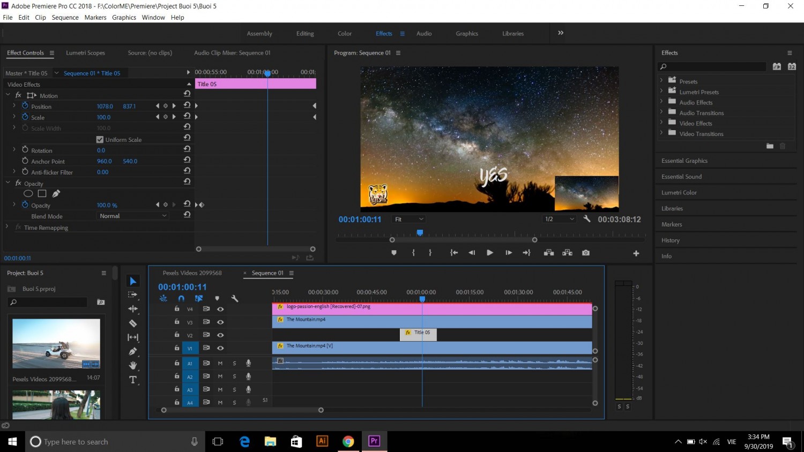Open playback resolution 1/2 dropdown
This screenshot has width=804, height=452.
click(559, 219)
